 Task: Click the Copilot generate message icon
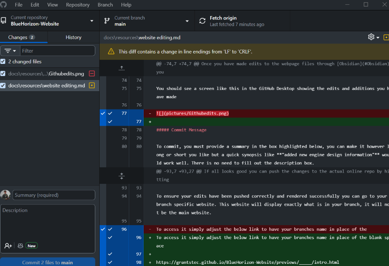tap(20, 246)
